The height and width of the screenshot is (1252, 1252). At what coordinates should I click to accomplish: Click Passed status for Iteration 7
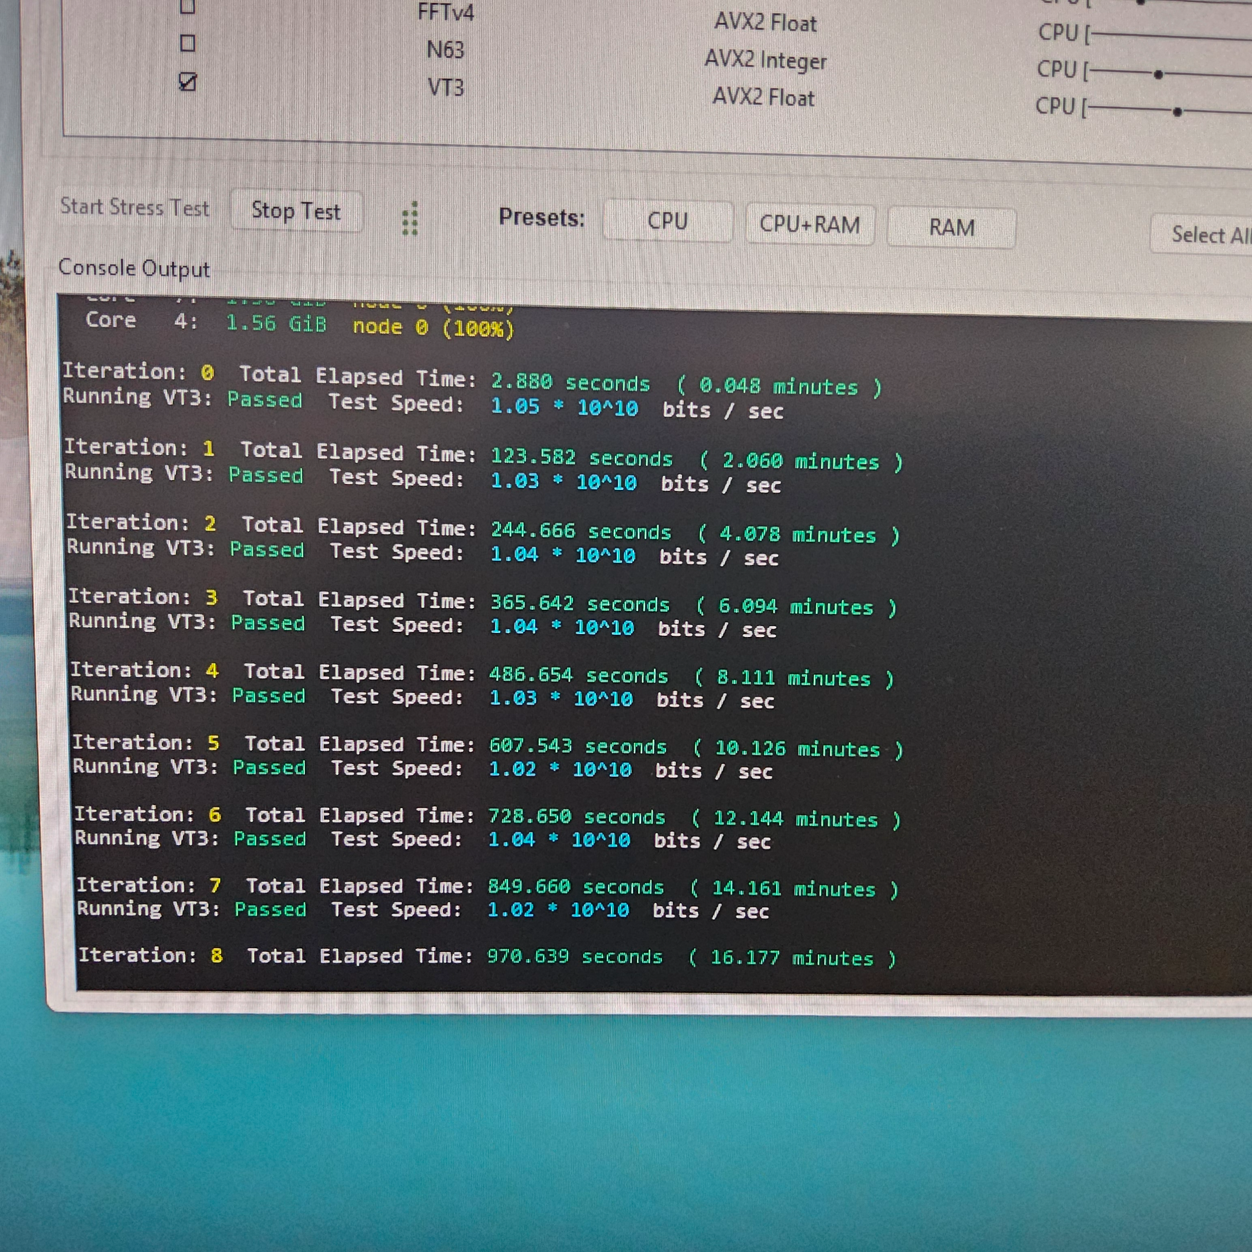coord(270,909)
